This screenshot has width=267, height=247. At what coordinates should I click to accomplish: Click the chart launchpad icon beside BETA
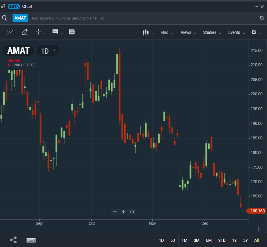3,6
